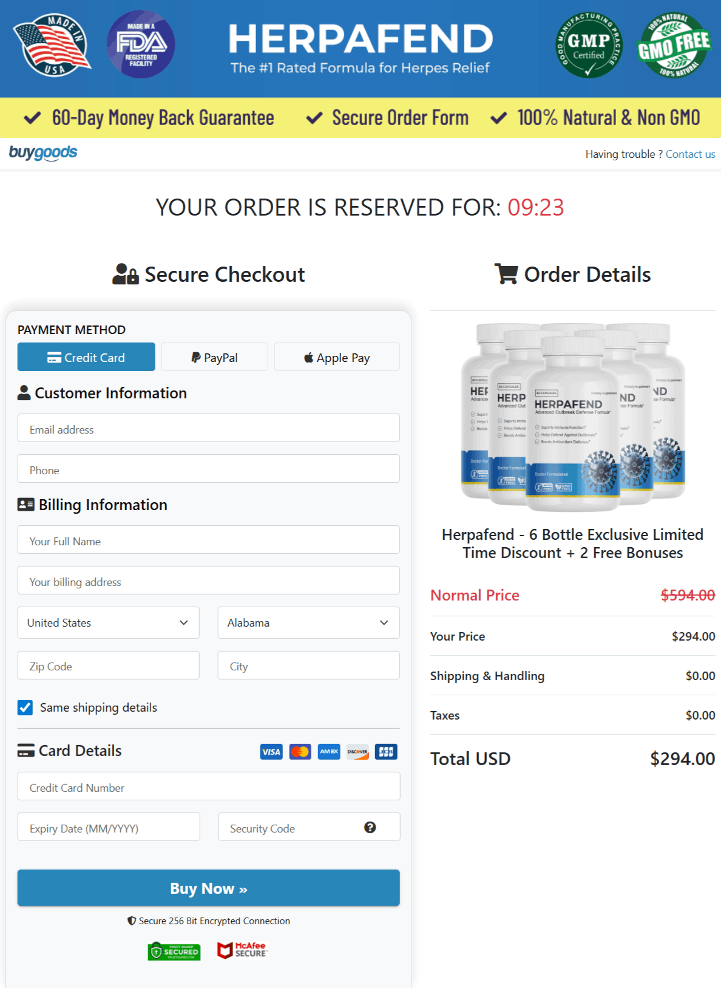Image resolution: width=721 pixels, height=988 pixels.
Task: Click the Credit Card Number field
Action: (x=208, y=787)
